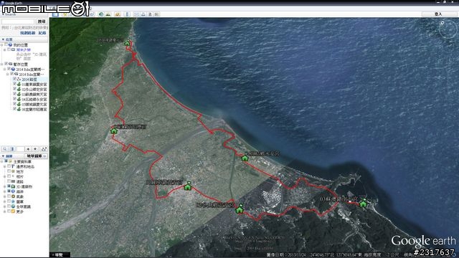Image resolution: width=459 pixels, height=258 pixels.
Task: Enable the 氣象 weather layer checkbox
Action: 9,196
